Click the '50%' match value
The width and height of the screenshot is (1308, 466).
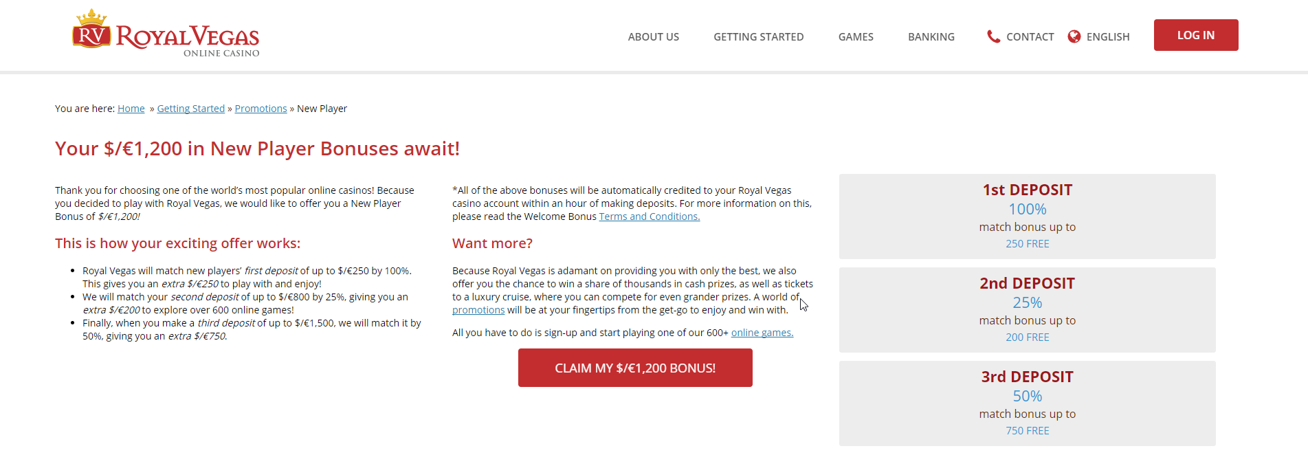(x=1028, y=396)
